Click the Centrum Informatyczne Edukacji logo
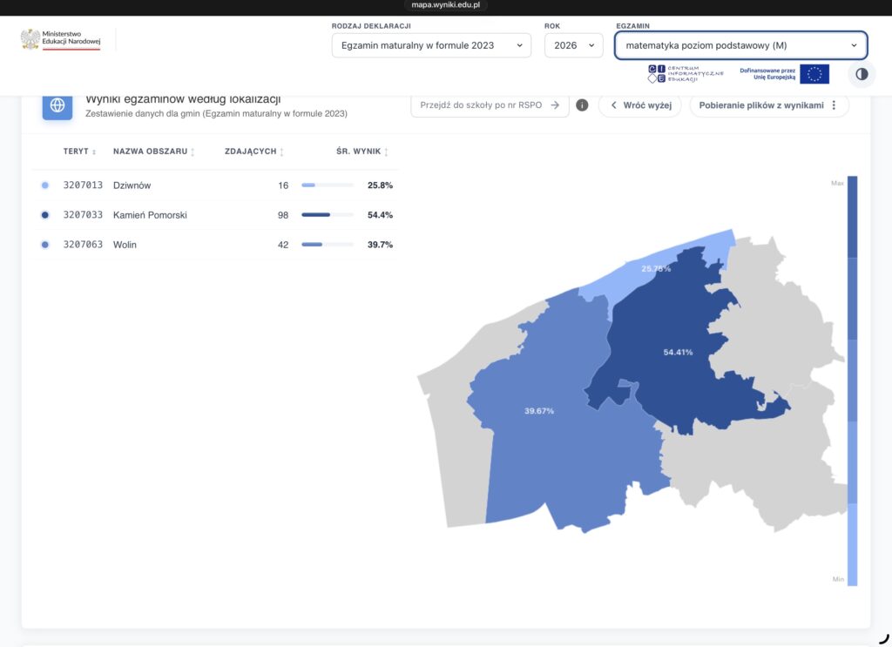892x647 pixels. [686, 74]
